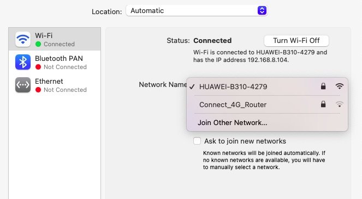The image size is (362, 199).
Task: Click the green Connected status dot
Action: pyautogui.click(x=38, y=44)
